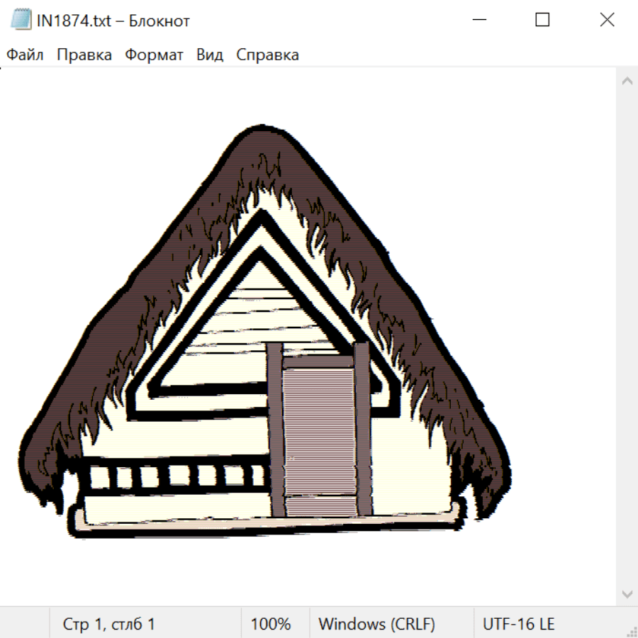Click the 'Стр 1, стлб 1' status indicator
Screen dimensions: 638x638
click(109, 625)
